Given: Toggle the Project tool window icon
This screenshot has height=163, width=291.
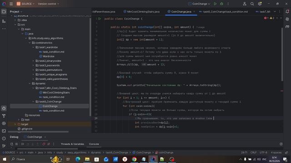Looking at the screenshot, I should point(4,12).
